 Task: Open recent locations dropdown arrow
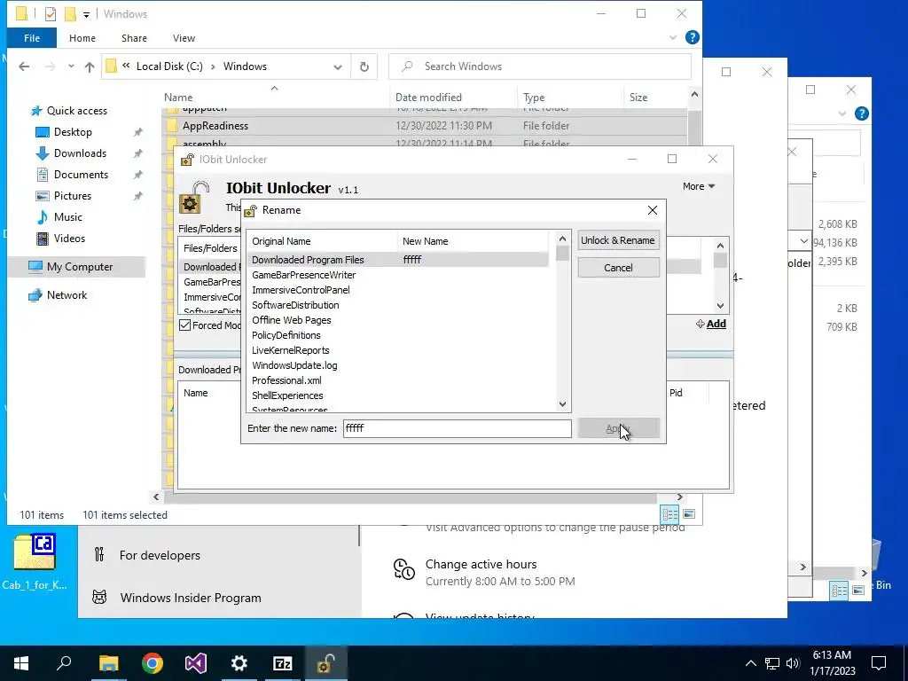[71, 67]
